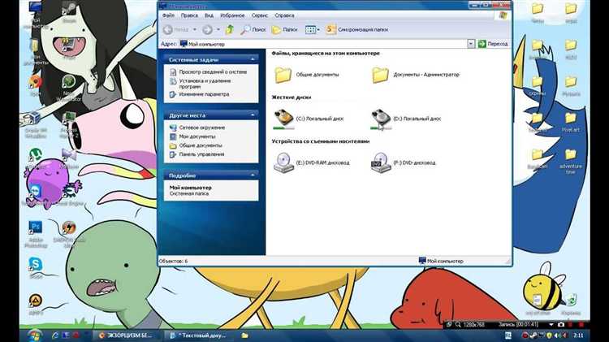Click status bar text Объектов: 6
609x342 pixels.
pyautogui.click(x=173, y=261)
